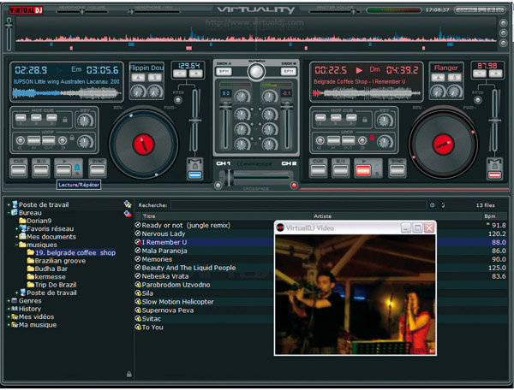Viewport: 514px width, 390px height.
Task: Toggle the red loop lock on deck B
Action: [x=372, y=138]
